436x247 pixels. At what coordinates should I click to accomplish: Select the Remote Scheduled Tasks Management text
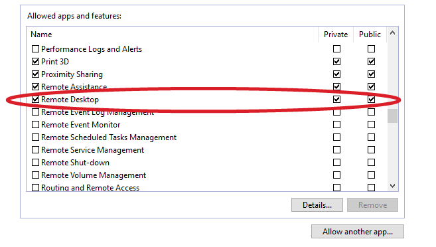[109, 137]
